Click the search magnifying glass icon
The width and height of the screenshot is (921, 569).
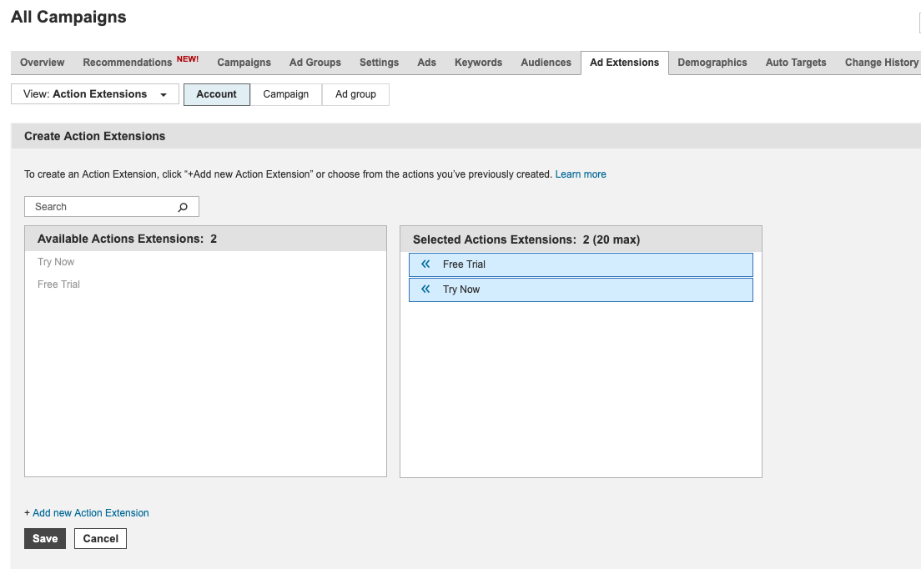tap(182, 206)
